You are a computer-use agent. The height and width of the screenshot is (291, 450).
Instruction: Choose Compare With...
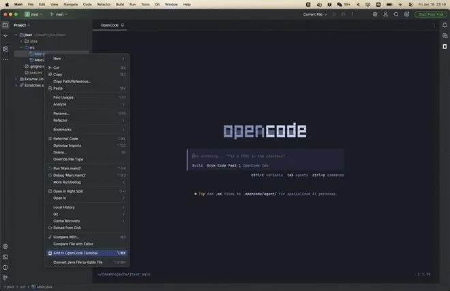coord(87,237)
